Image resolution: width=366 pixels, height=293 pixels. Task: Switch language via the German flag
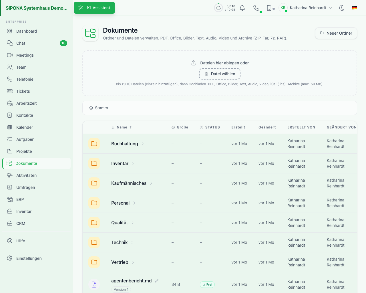[354, 8]
